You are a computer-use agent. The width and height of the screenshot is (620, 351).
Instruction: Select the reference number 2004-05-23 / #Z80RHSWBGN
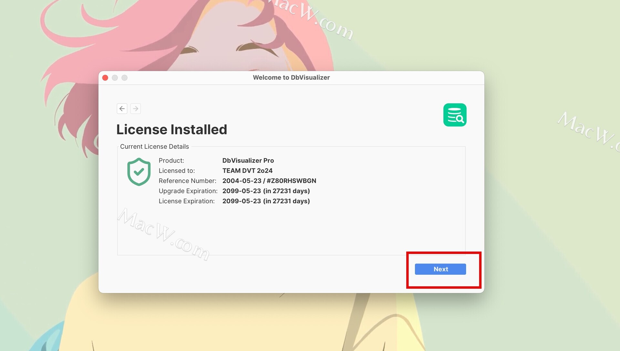(x=269, y=181)
